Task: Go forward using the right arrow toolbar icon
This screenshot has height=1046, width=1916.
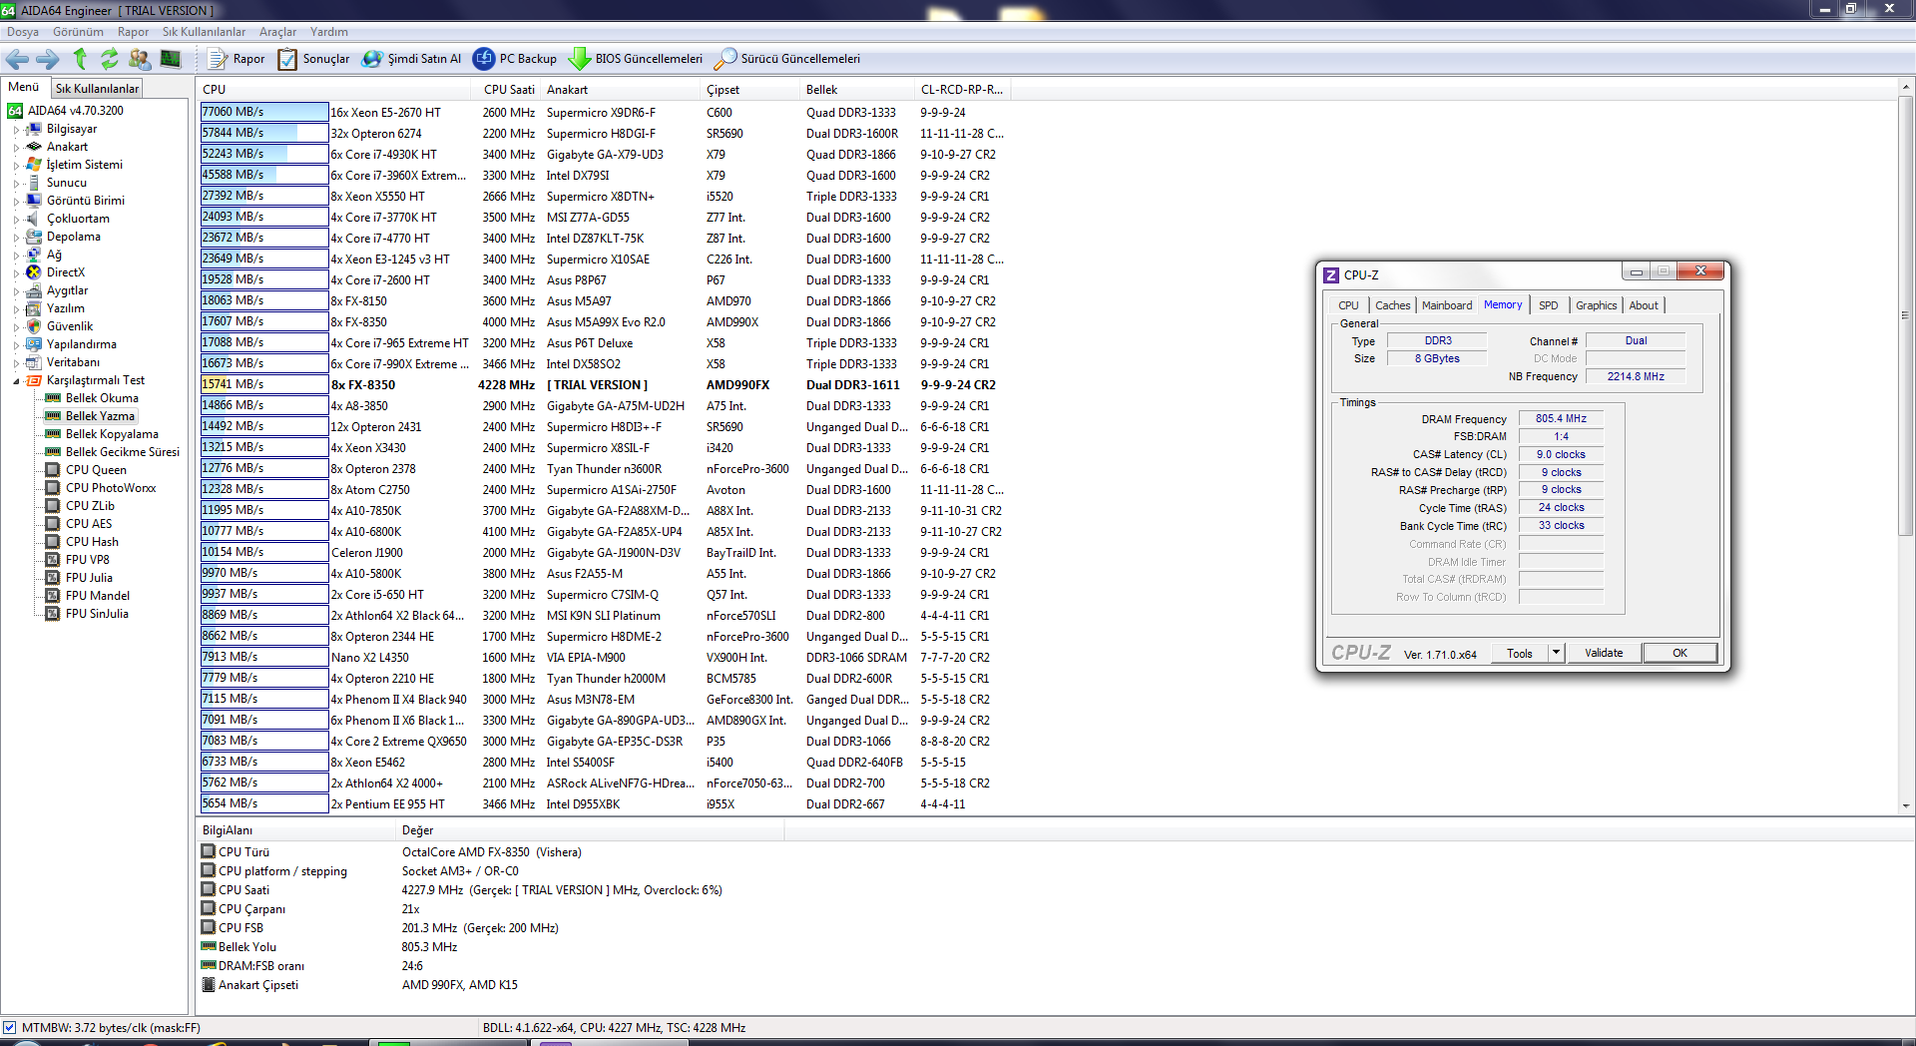Action: coord(48,59)
